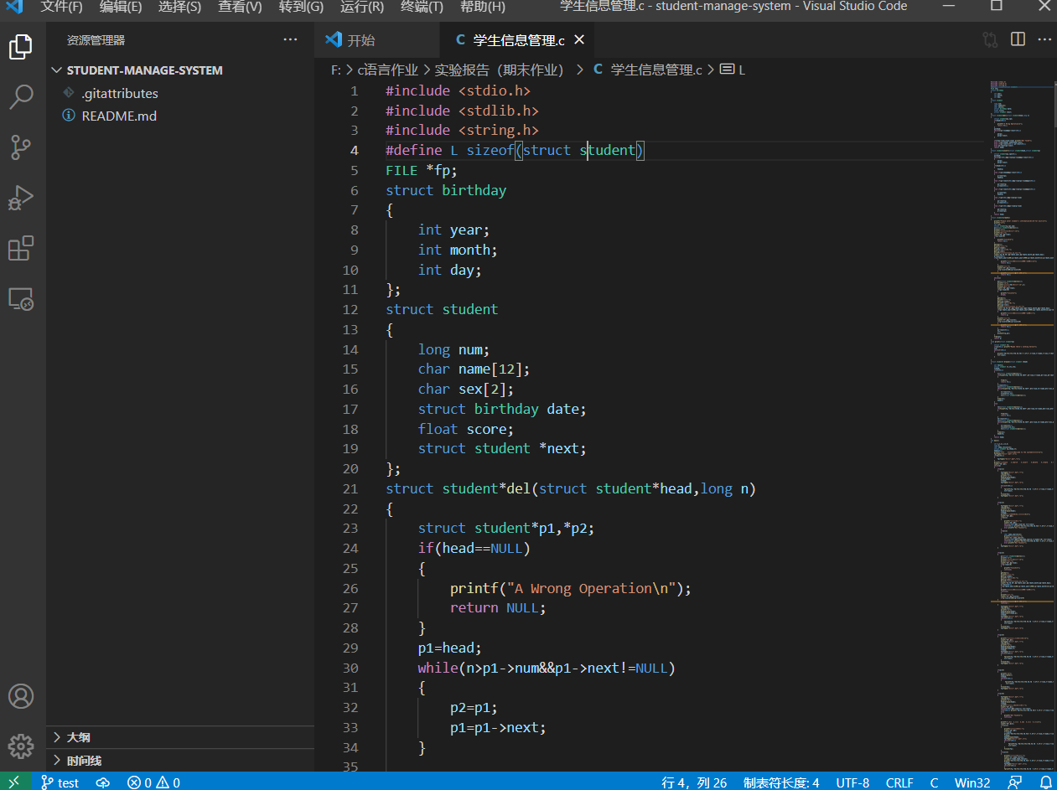1057x790 pixels.
Task: Open the Remote Explorer view
Action: [21, 298]
